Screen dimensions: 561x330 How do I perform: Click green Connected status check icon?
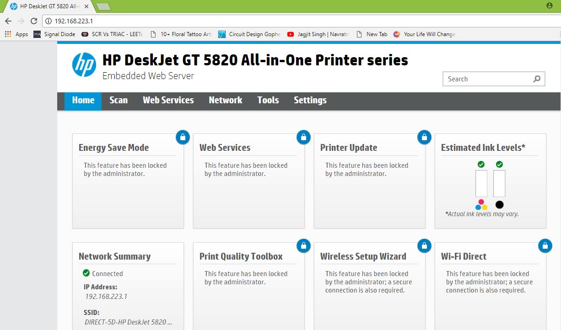(x=86, y=273)
